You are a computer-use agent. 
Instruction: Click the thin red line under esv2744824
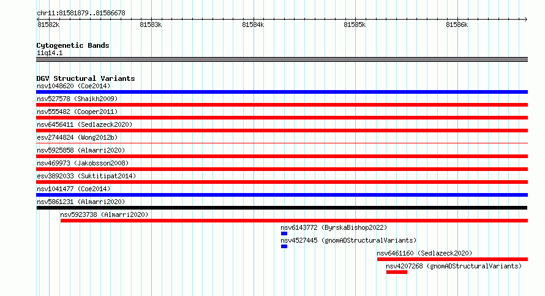point(282,143)
